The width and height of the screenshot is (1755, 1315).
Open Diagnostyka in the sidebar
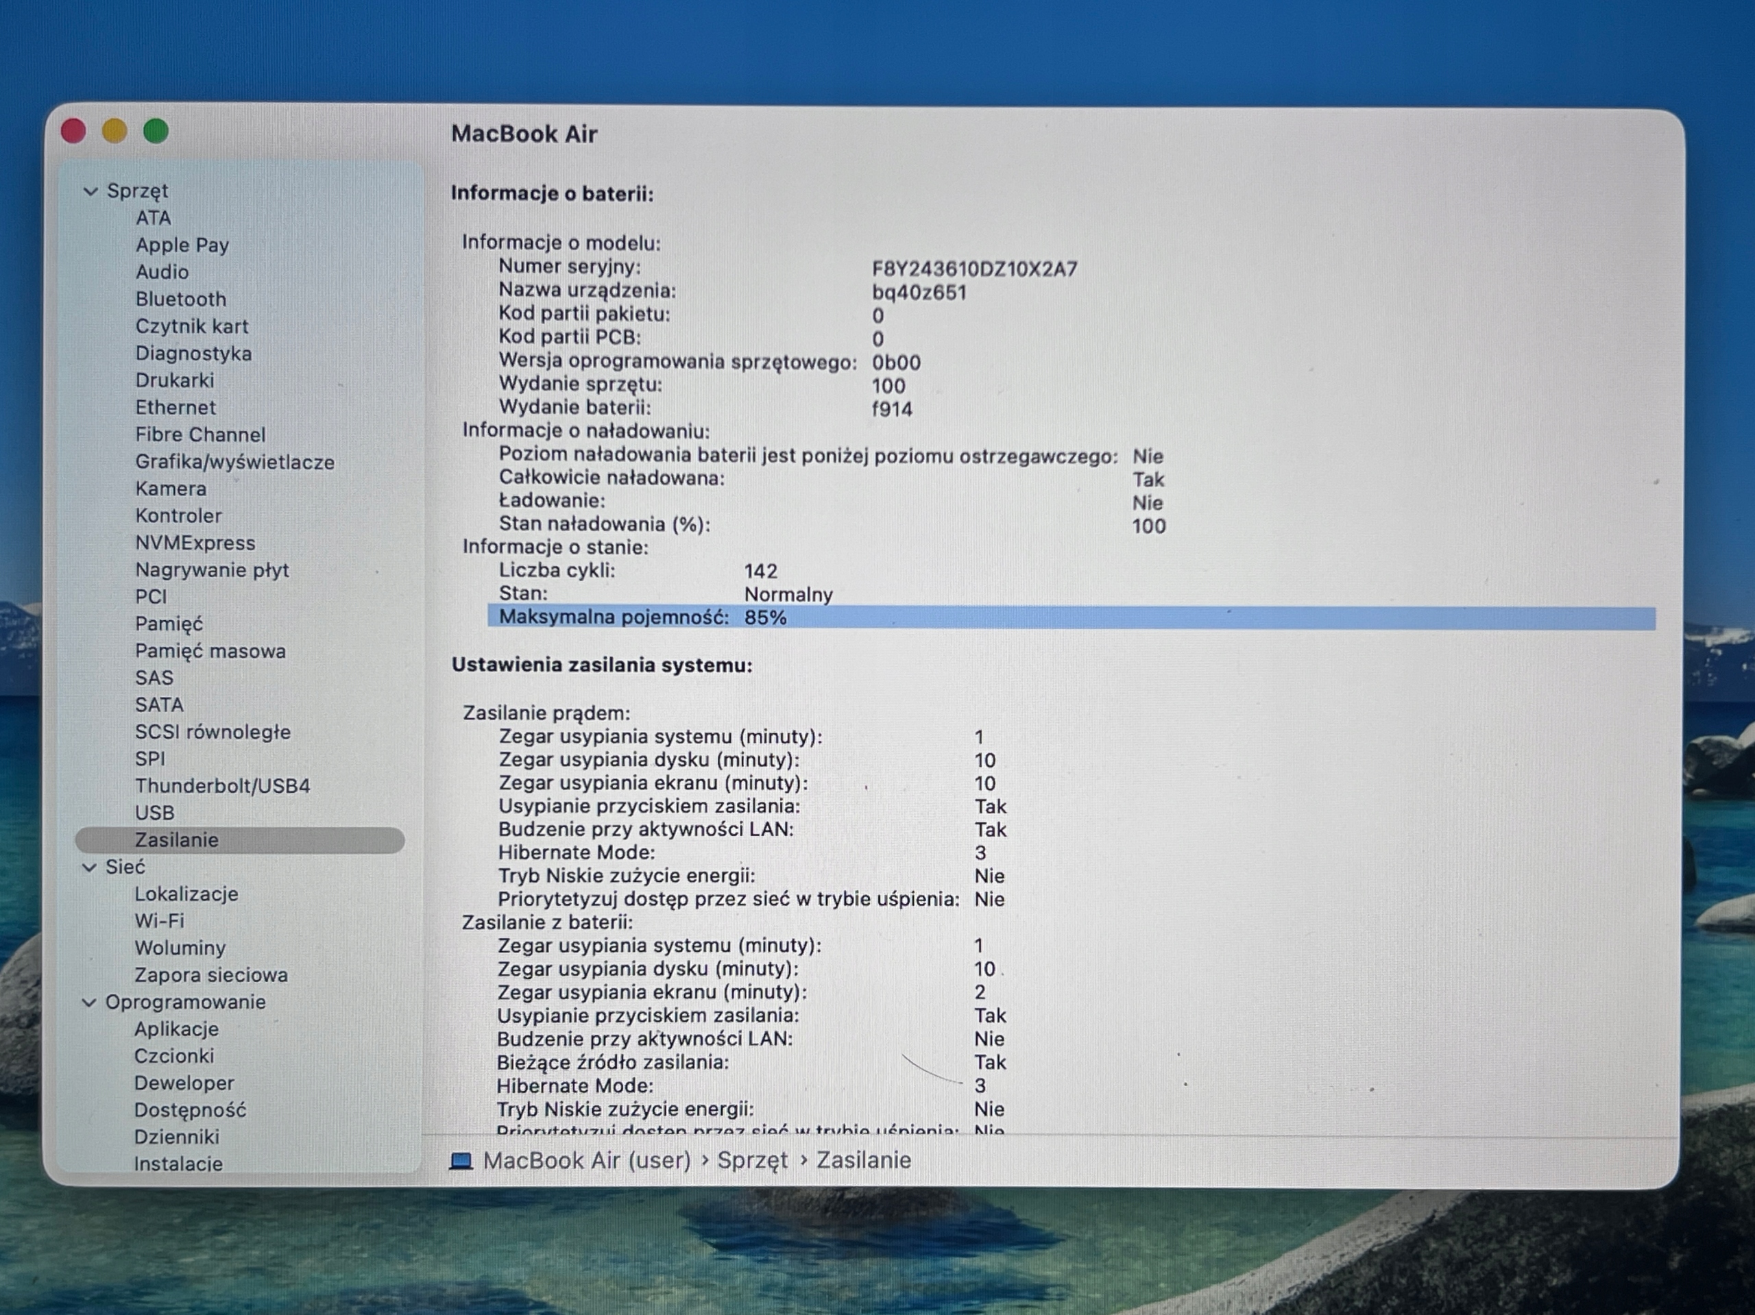pyautogui.click(x=193, y=354)
